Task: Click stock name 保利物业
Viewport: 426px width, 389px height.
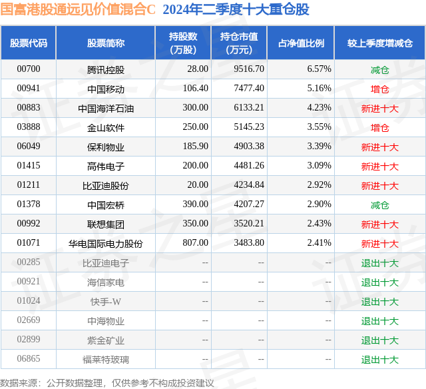Action: [x=106, y=147]
